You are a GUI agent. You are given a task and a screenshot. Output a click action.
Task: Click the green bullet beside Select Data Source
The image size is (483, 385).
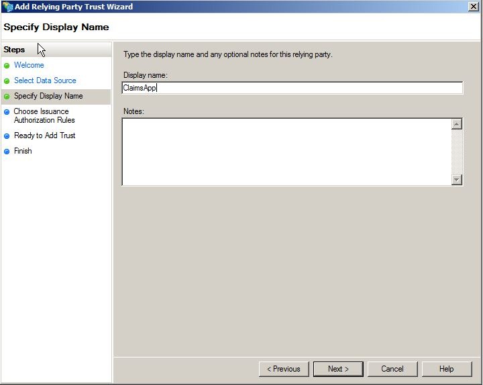point(7,81)
